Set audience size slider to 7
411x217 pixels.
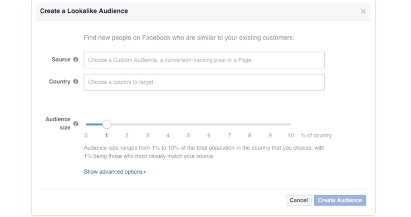tap(229, 125)
